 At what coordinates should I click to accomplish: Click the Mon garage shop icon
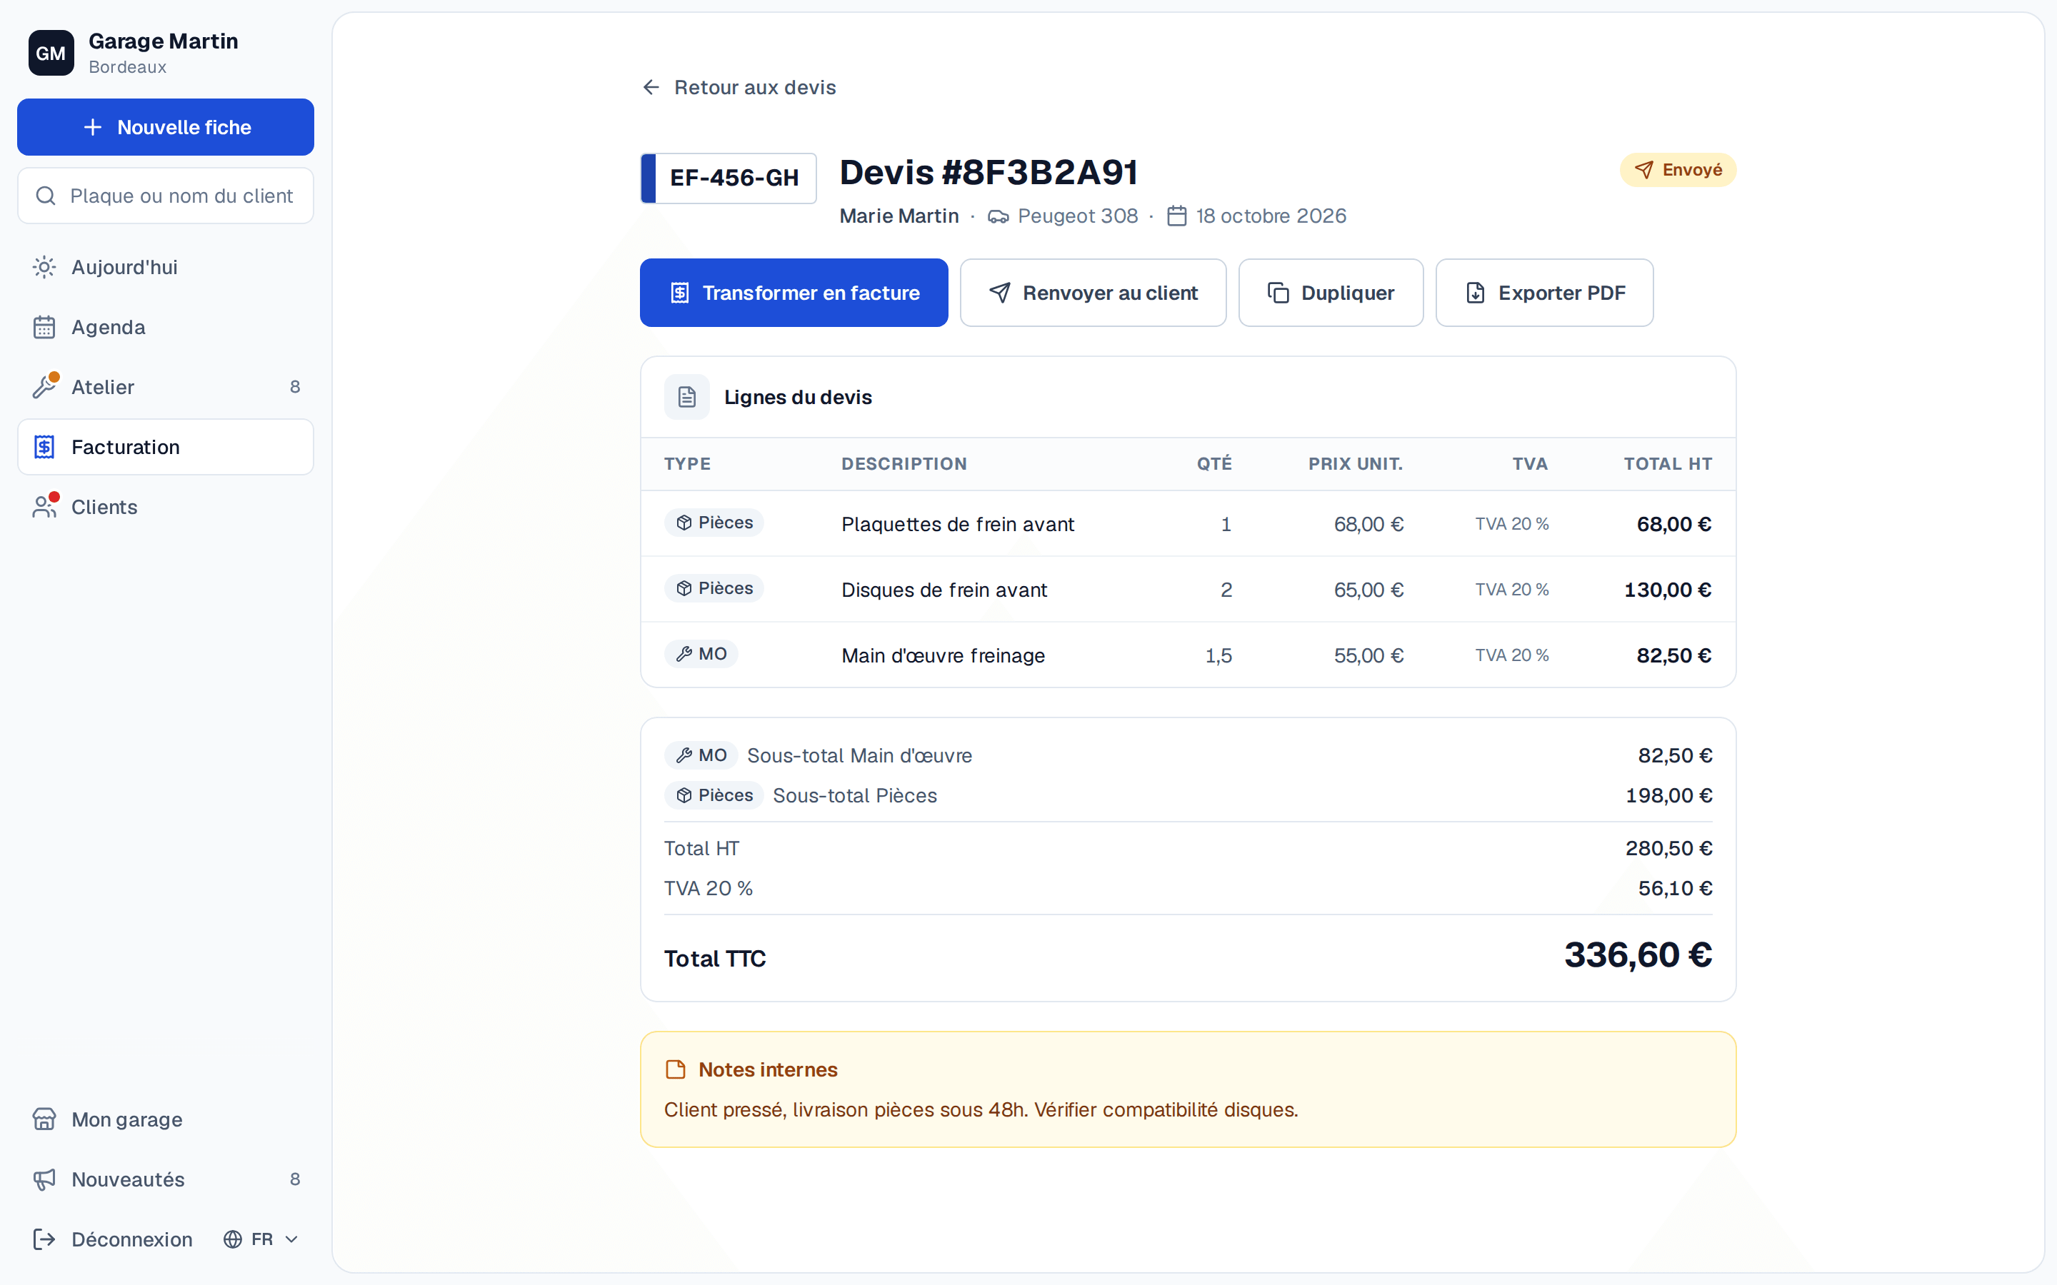(x=44, y=1119)
